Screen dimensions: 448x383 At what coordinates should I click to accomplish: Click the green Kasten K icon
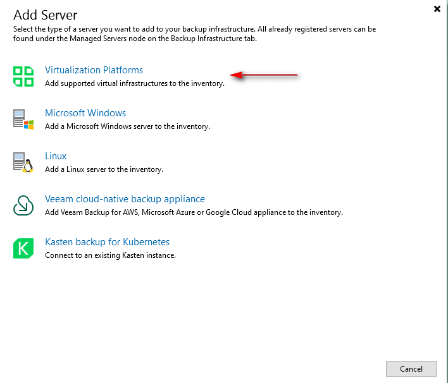pyautogui.click(x=23, y=248)
